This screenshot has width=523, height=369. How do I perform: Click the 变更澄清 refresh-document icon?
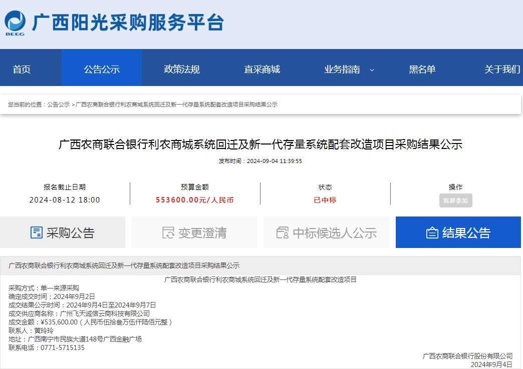[168, 232]
